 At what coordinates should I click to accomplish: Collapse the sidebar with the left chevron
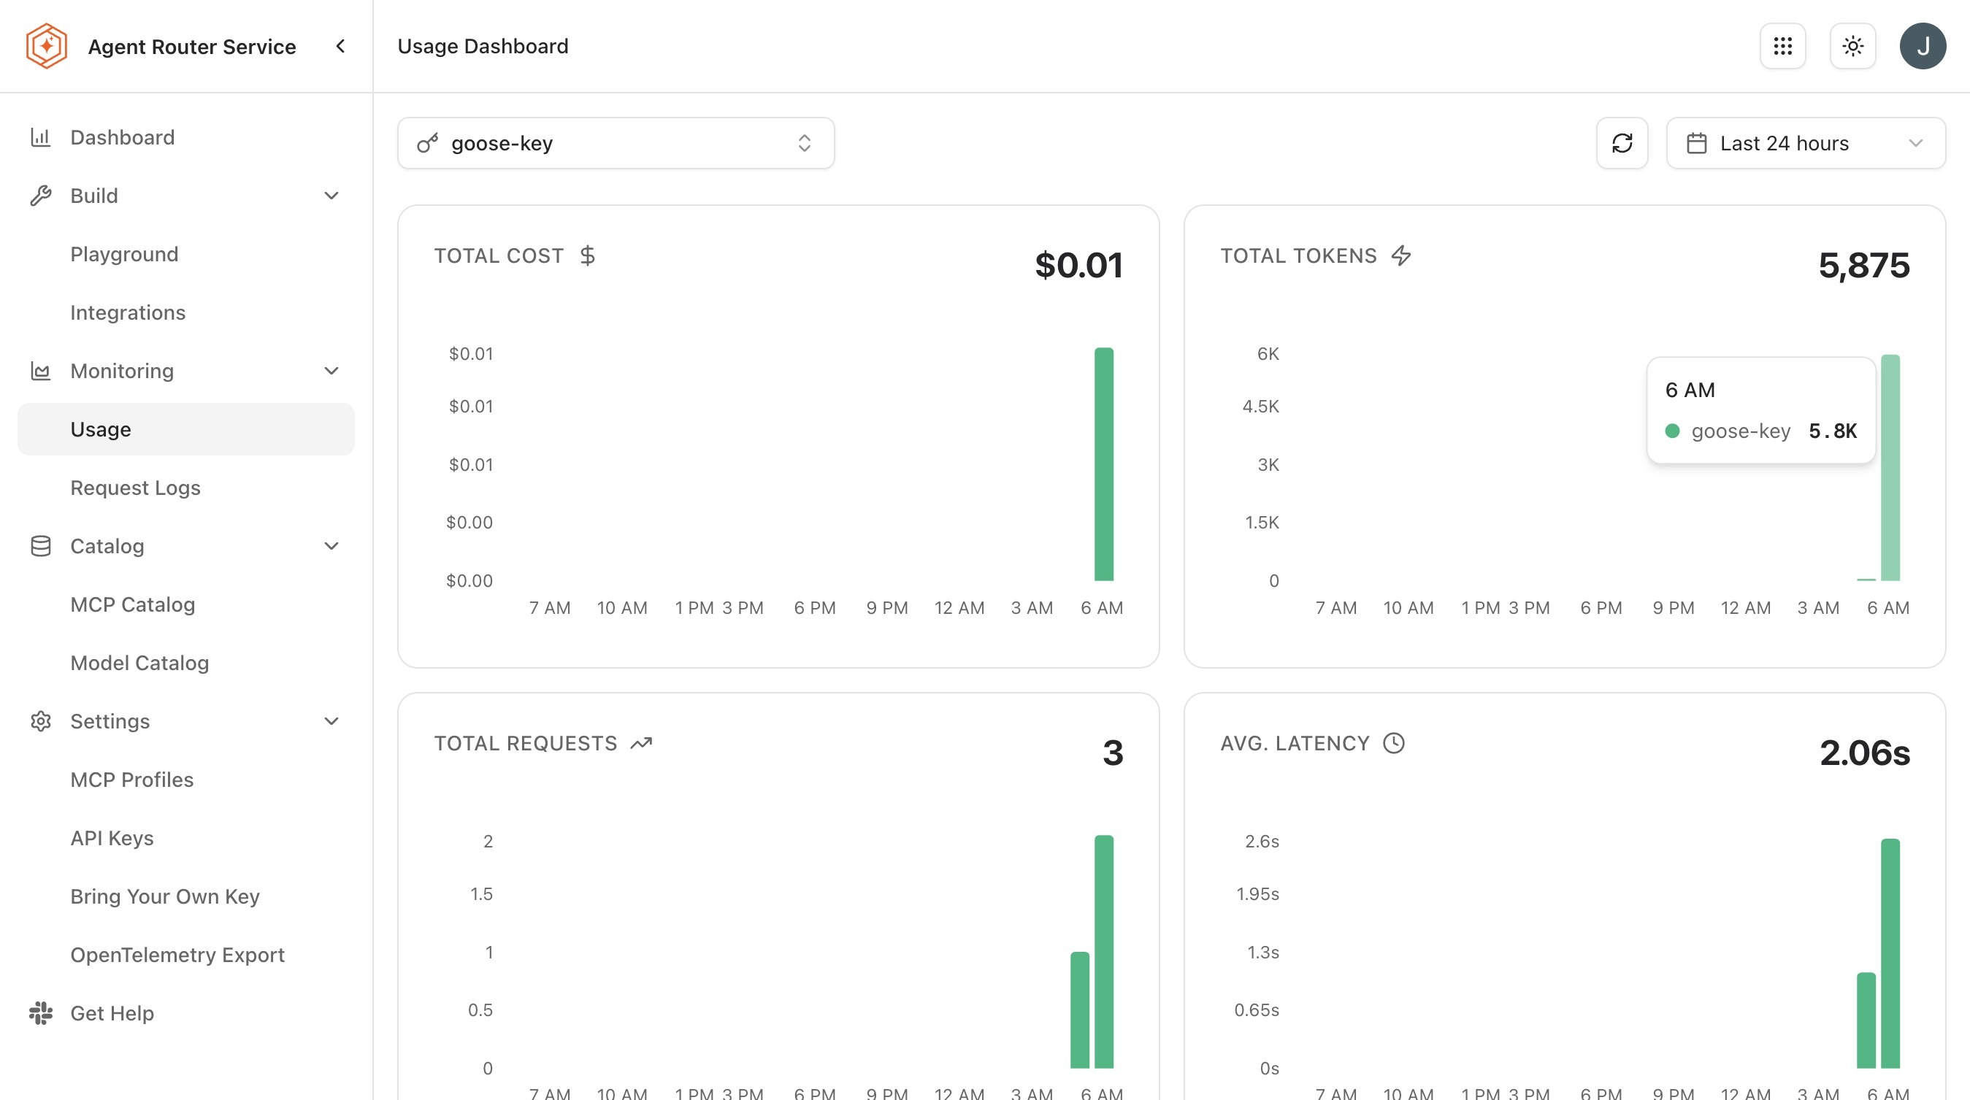[x=340, y=46]
